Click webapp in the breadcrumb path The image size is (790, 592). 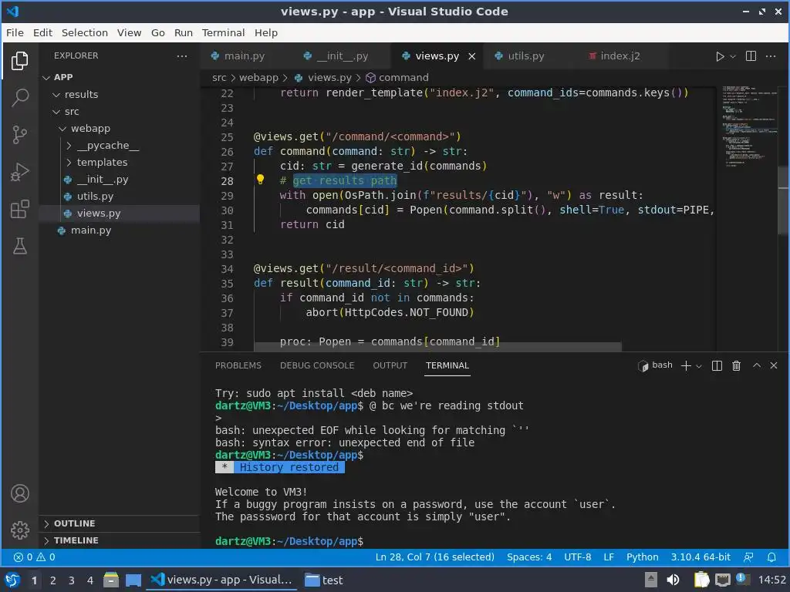tap(258, 78)
